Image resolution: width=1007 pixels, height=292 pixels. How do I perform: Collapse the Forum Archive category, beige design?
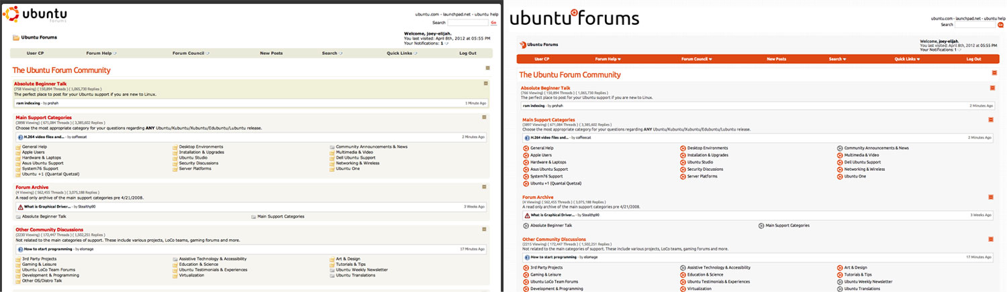483,187
